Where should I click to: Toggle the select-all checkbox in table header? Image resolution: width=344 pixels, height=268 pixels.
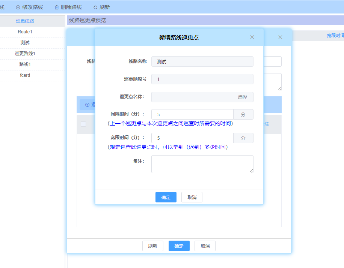[x=83, y=124]
